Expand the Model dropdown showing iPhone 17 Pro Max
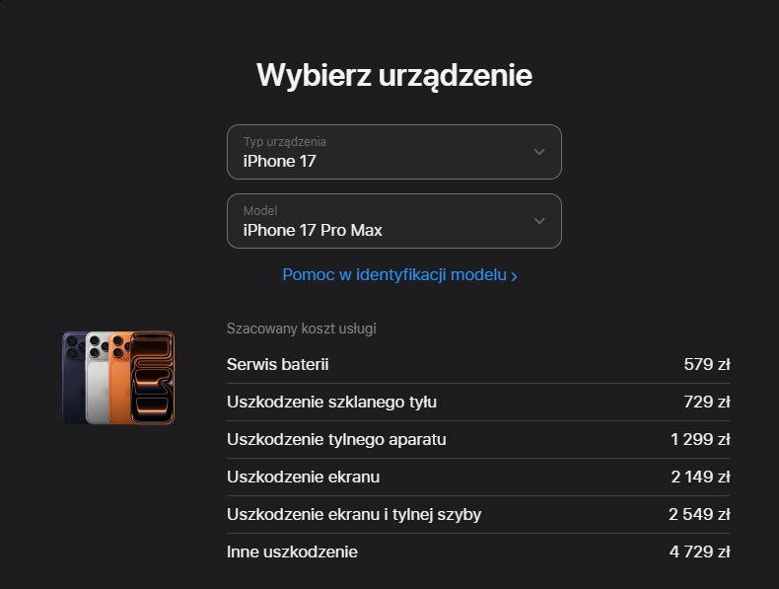Image resolution: width=779 pixels, height=589 pixels. [394, 221]
